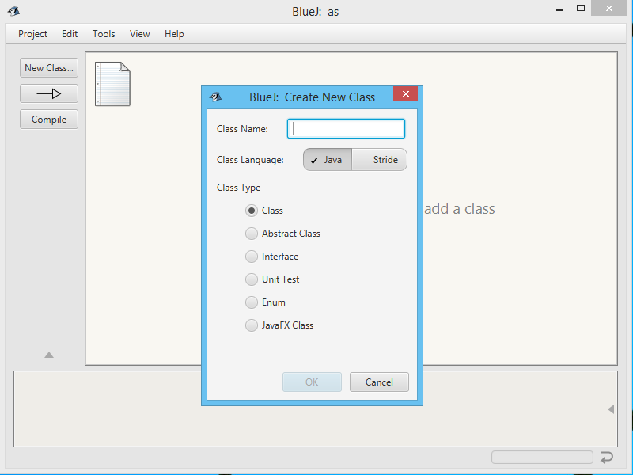The height and width of the screenshot is (475, 633).
Task: Pick the JavaFX Class option
Action: [252, 325]
